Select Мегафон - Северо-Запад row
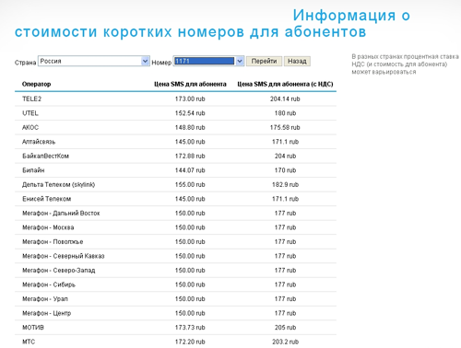Image resolution: width=461 pixels, height=348 pixels. [x=175, y=271]
